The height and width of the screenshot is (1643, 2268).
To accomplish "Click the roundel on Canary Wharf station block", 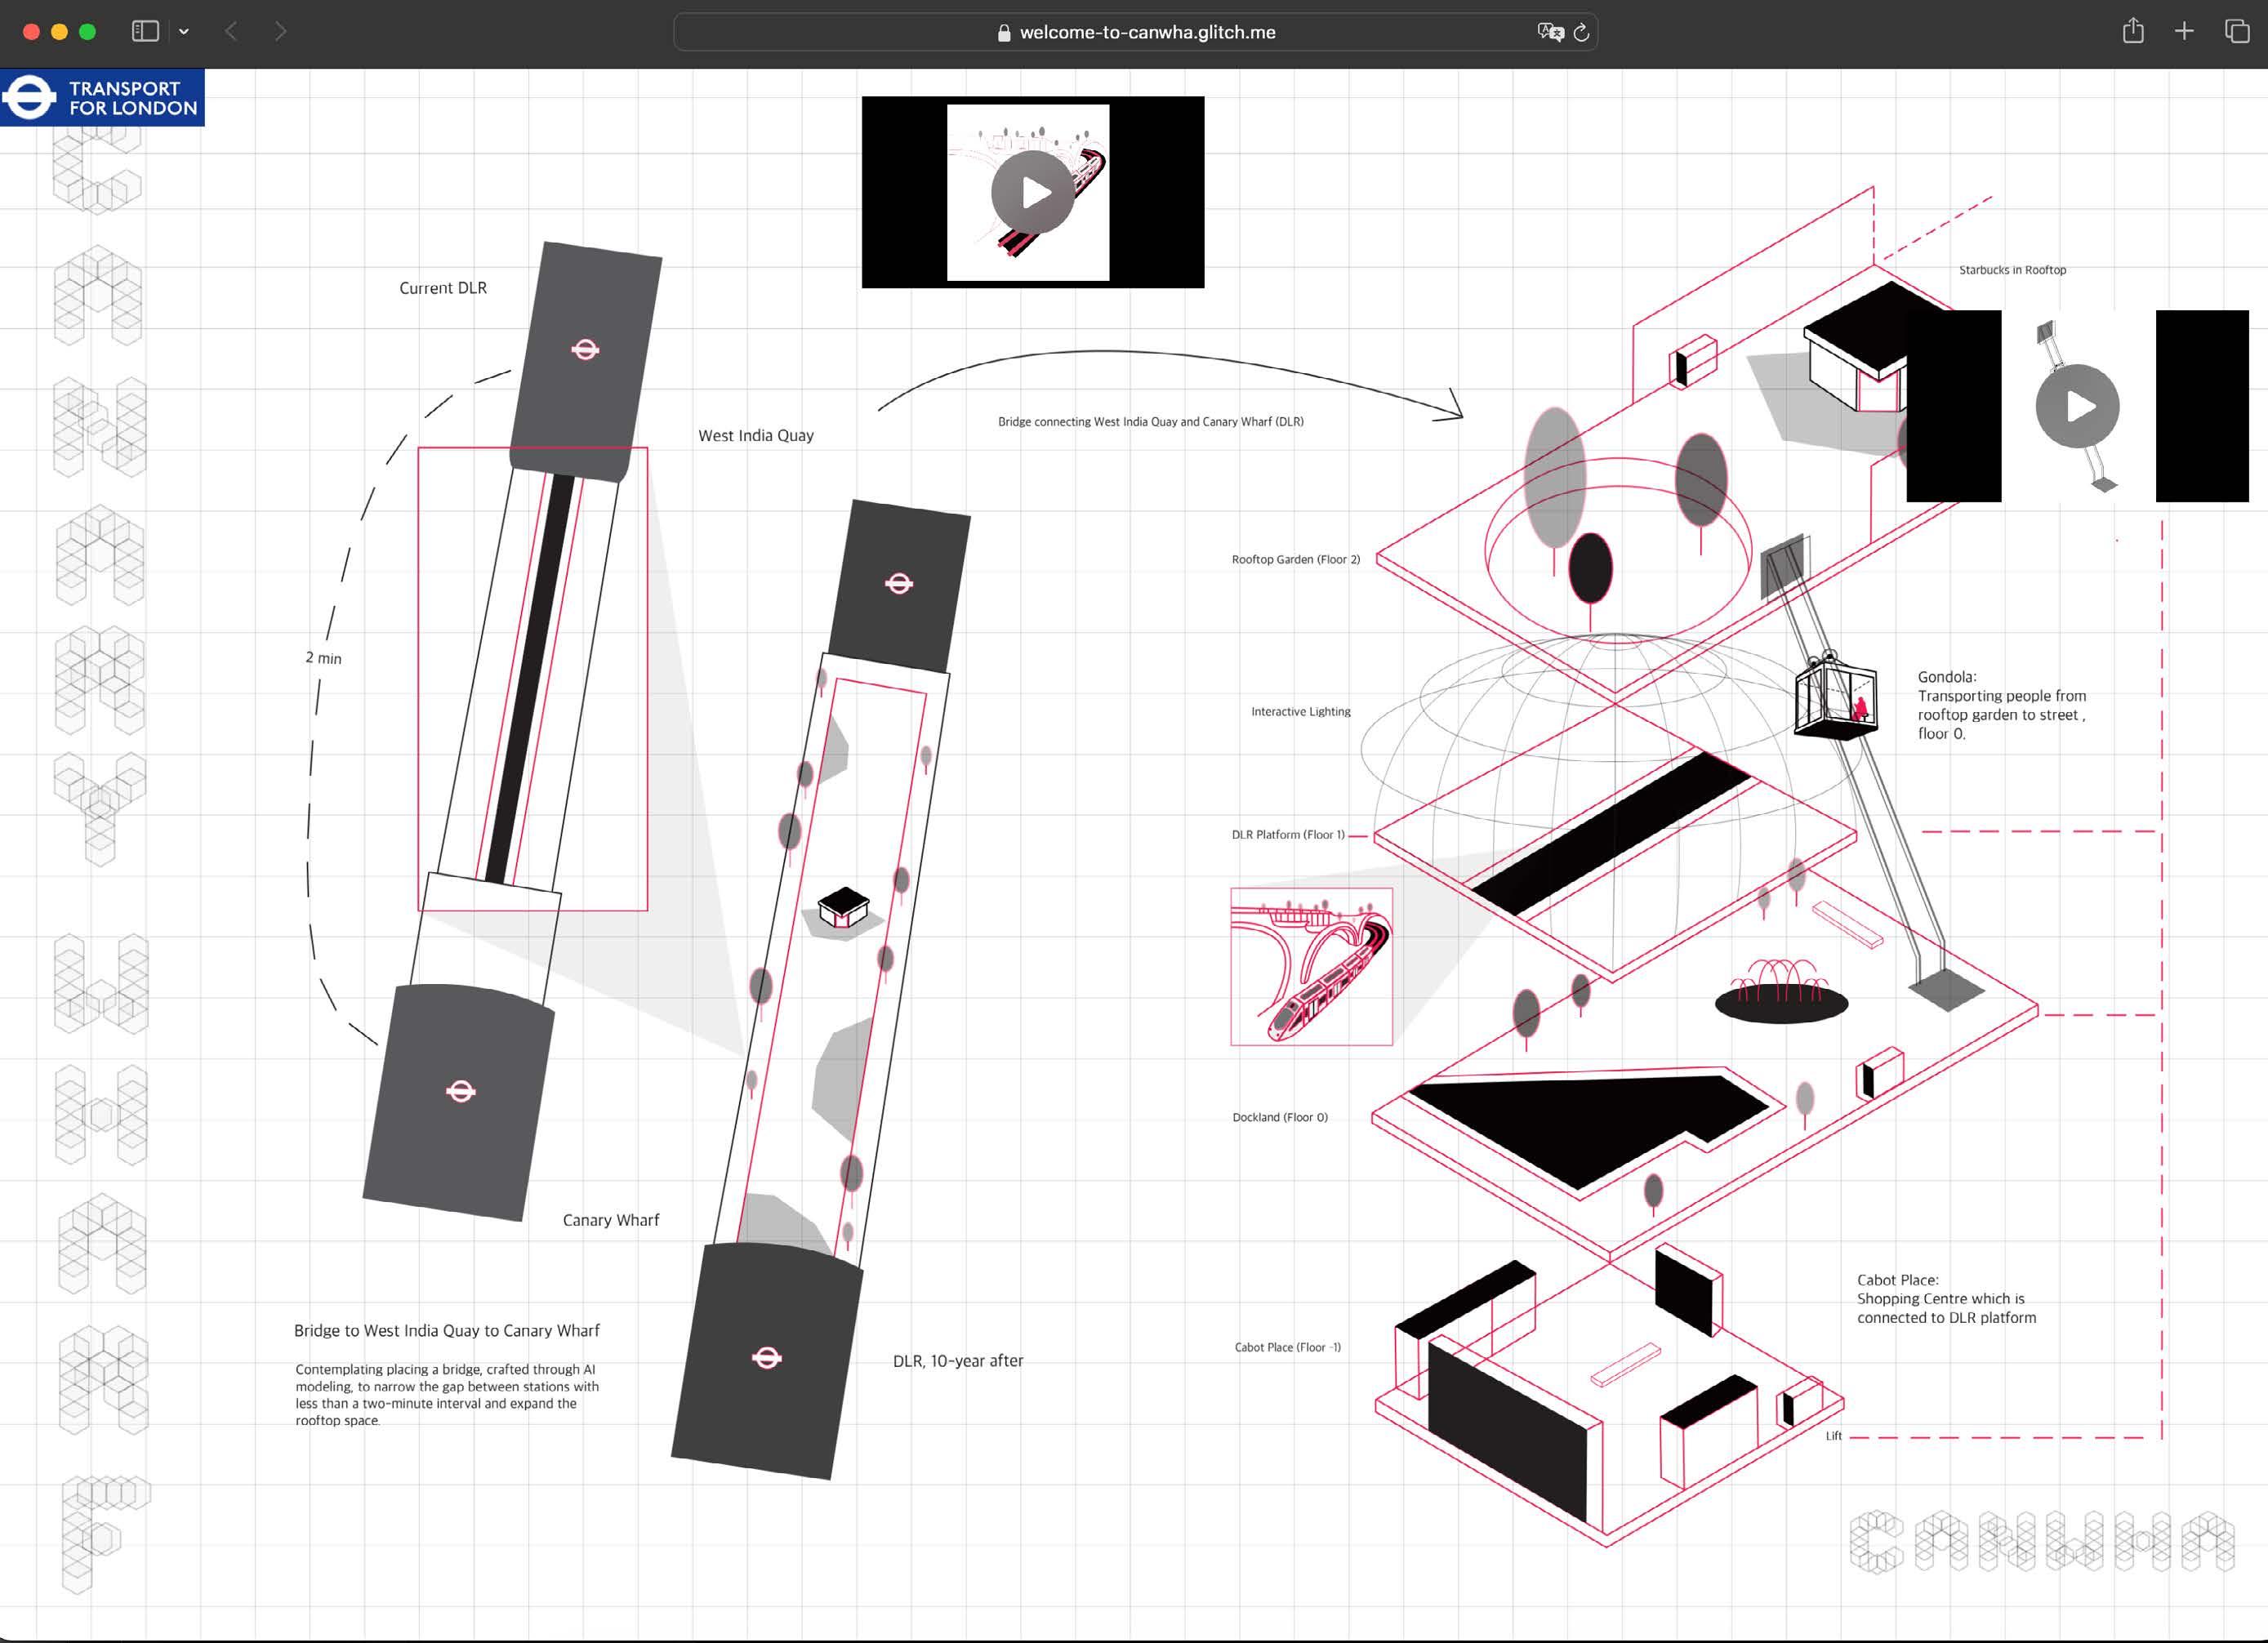I will pyautogui.click(x=460, y=1091).
